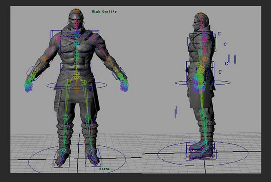The image size is (271, 182).
Task: Select the side-view chest box control
Action: (x=201, y=41)
